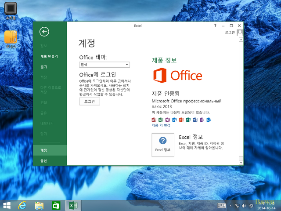Click the user avatar icon
Screen dimensions: 281x211
point(240,33)
